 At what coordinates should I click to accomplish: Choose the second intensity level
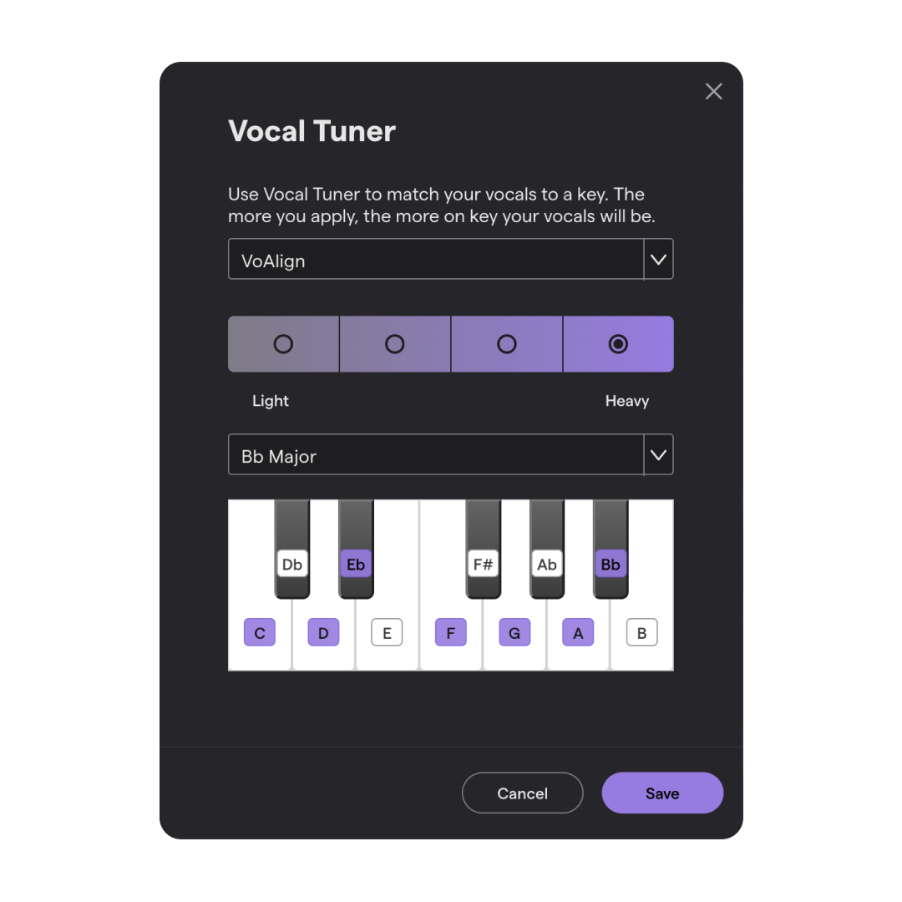tap(394, 343)
